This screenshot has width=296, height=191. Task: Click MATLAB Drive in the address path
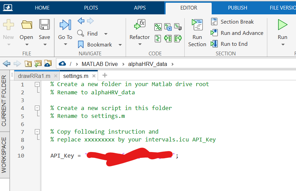tap(100, 64)
